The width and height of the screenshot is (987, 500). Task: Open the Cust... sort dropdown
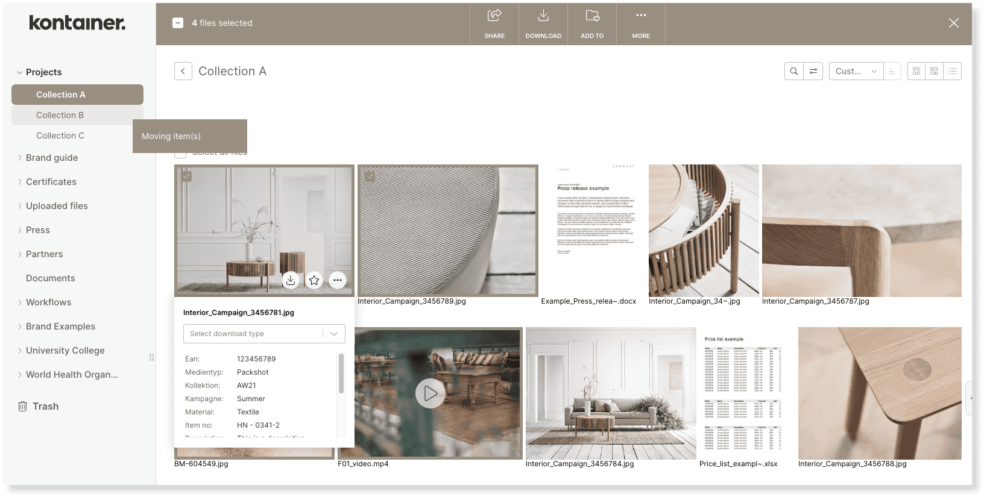[x=856, y=71]
